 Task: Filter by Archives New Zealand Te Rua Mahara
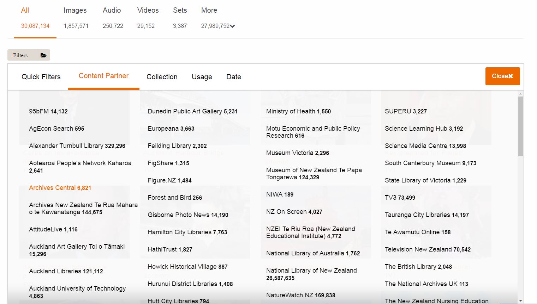pos(83,209)
